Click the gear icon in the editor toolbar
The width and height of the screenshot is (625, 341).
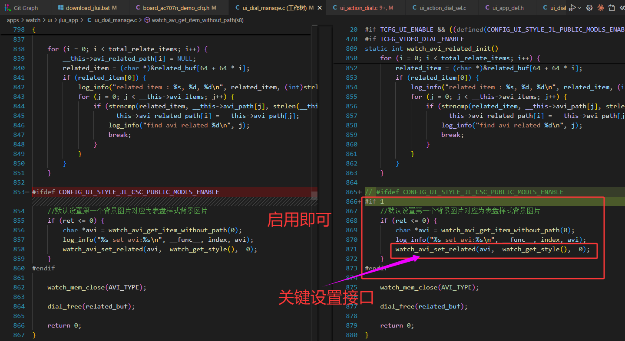pos(589,8)
